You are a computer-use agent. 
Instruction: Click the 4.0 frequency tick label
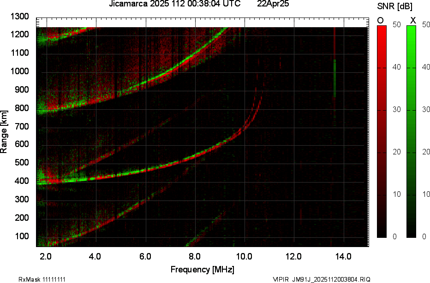point(95,256)
